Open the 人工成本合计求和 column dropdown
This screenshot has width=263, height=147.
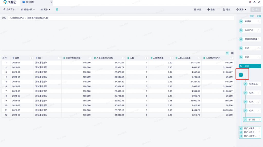tap(123, 58)
